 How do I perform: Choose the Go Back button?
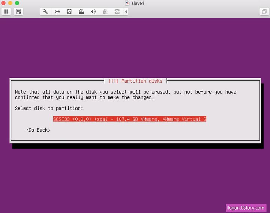click(x=38, y=130)
